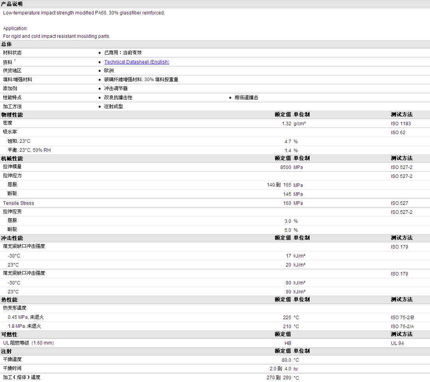Viewport: 430px width, 382px height.
Task: Select the footnote superscript 1 beside 资料
Action: coord(15,60)
